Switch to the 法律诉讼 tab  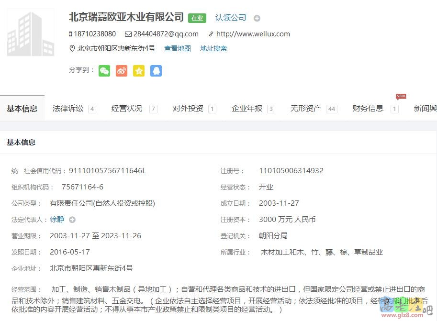(67, 109)
